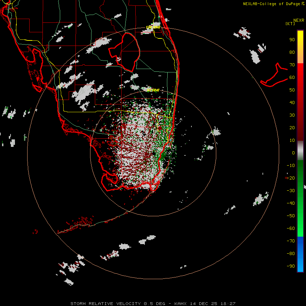
Task: Click the 30 value on velocity scale
Action: pos(292,115)
